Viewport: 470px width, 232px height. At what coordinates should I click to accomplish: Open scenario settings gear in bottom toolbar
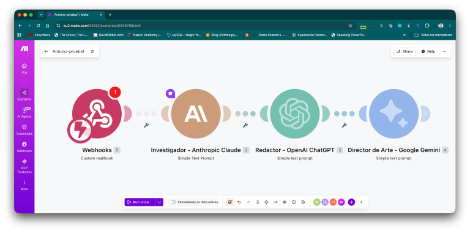tap(285, 202)
